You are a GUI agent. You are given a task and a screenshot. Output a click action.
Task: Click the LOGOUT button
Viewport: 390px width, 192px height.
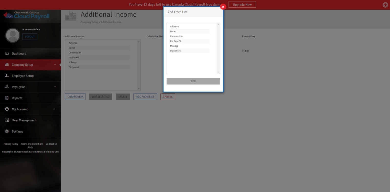[30, 36]
